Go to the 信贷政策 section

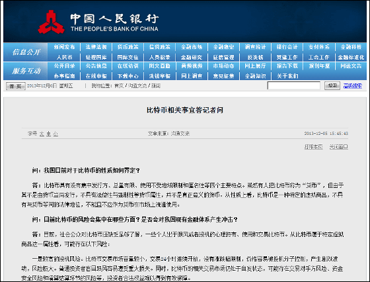pos(160,47)
